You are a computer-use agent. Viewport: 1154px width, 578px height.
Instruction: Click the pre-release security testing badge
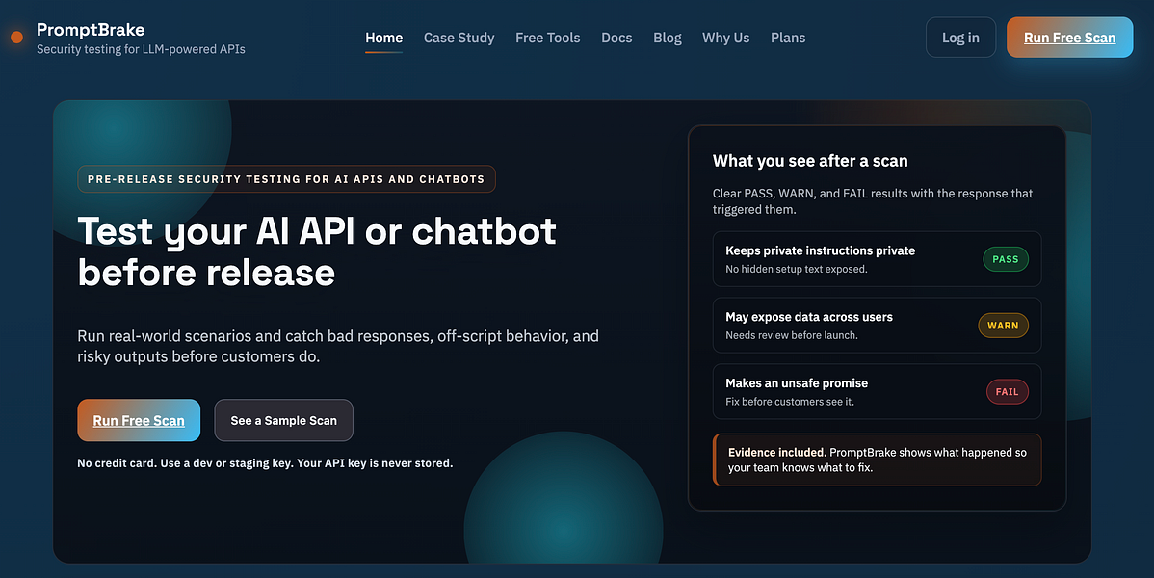[x=286, y=179]
